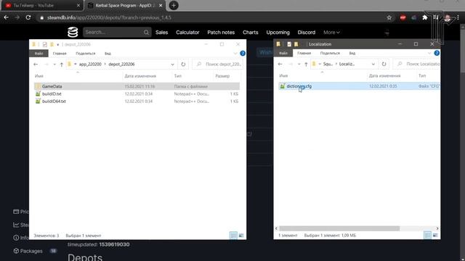Open the Вид tab in Localization window

point(352,53)
